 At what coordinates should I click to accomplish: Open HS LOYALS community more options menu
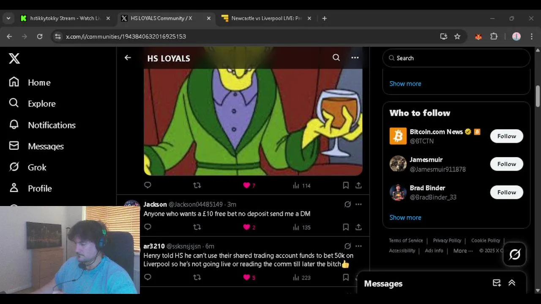pos(355,58)
